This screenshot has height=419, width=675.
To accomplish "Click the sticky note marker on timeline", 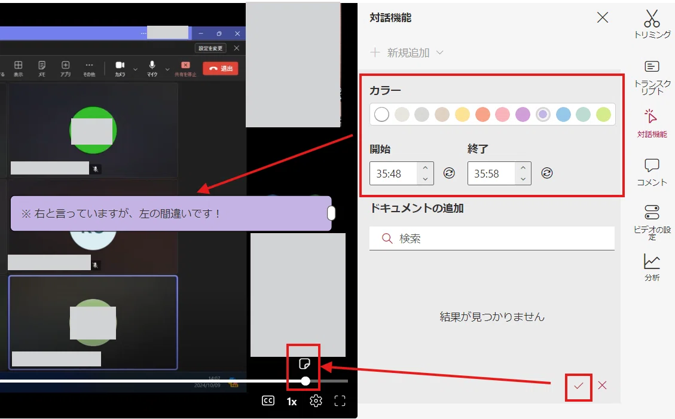I will 304,364.
